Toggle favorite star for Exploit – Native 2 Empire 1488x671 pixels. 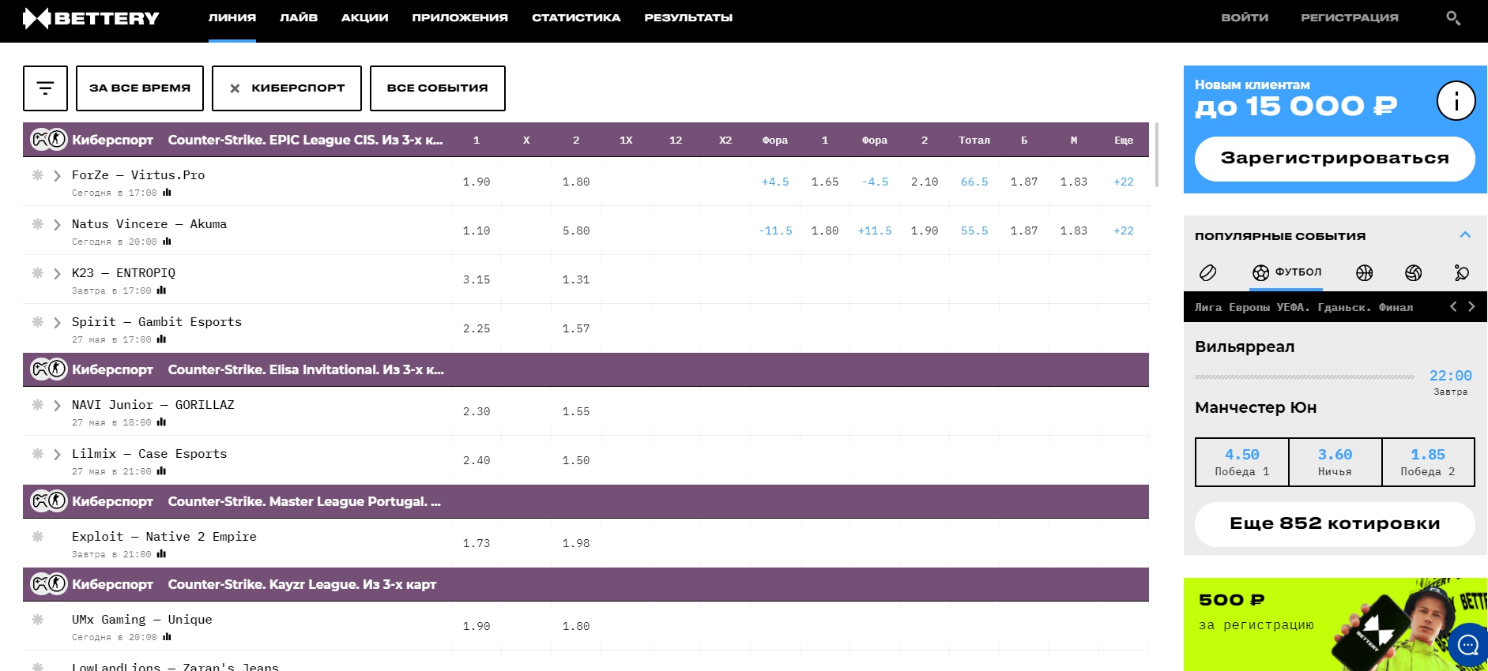37,537
